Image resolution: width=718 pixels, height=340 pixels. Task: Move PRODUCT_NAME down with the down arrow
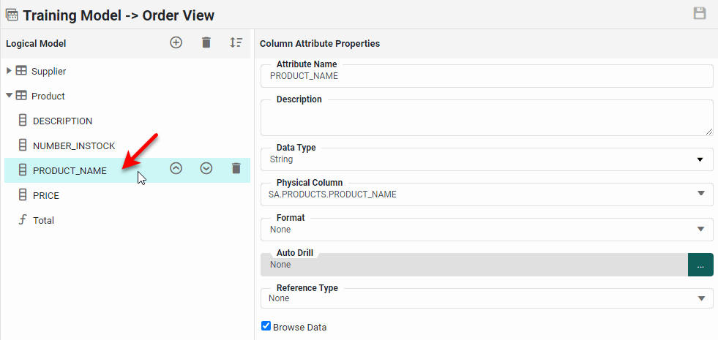coord(206,168)
